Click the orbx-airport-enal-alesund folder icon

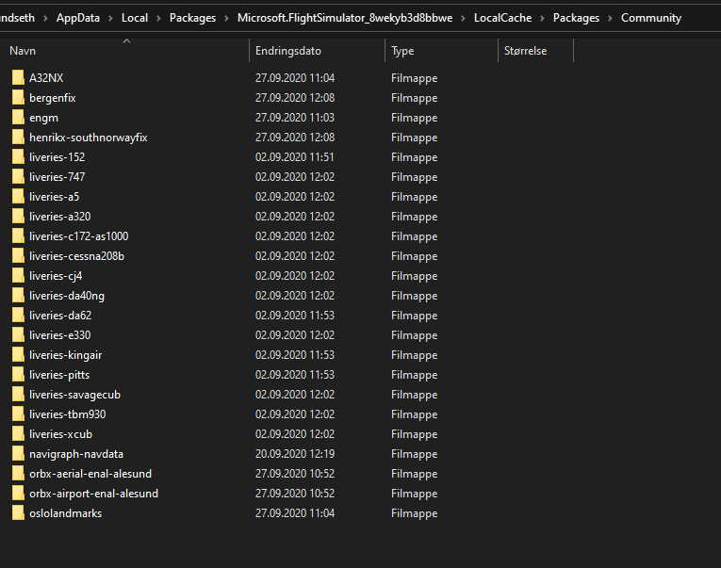click(x=18, y=493)
